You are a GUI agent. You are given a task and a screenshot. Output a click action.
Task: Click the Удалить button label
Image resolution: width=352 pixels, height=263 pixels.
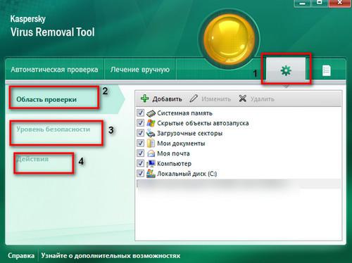tap(262, 99)
